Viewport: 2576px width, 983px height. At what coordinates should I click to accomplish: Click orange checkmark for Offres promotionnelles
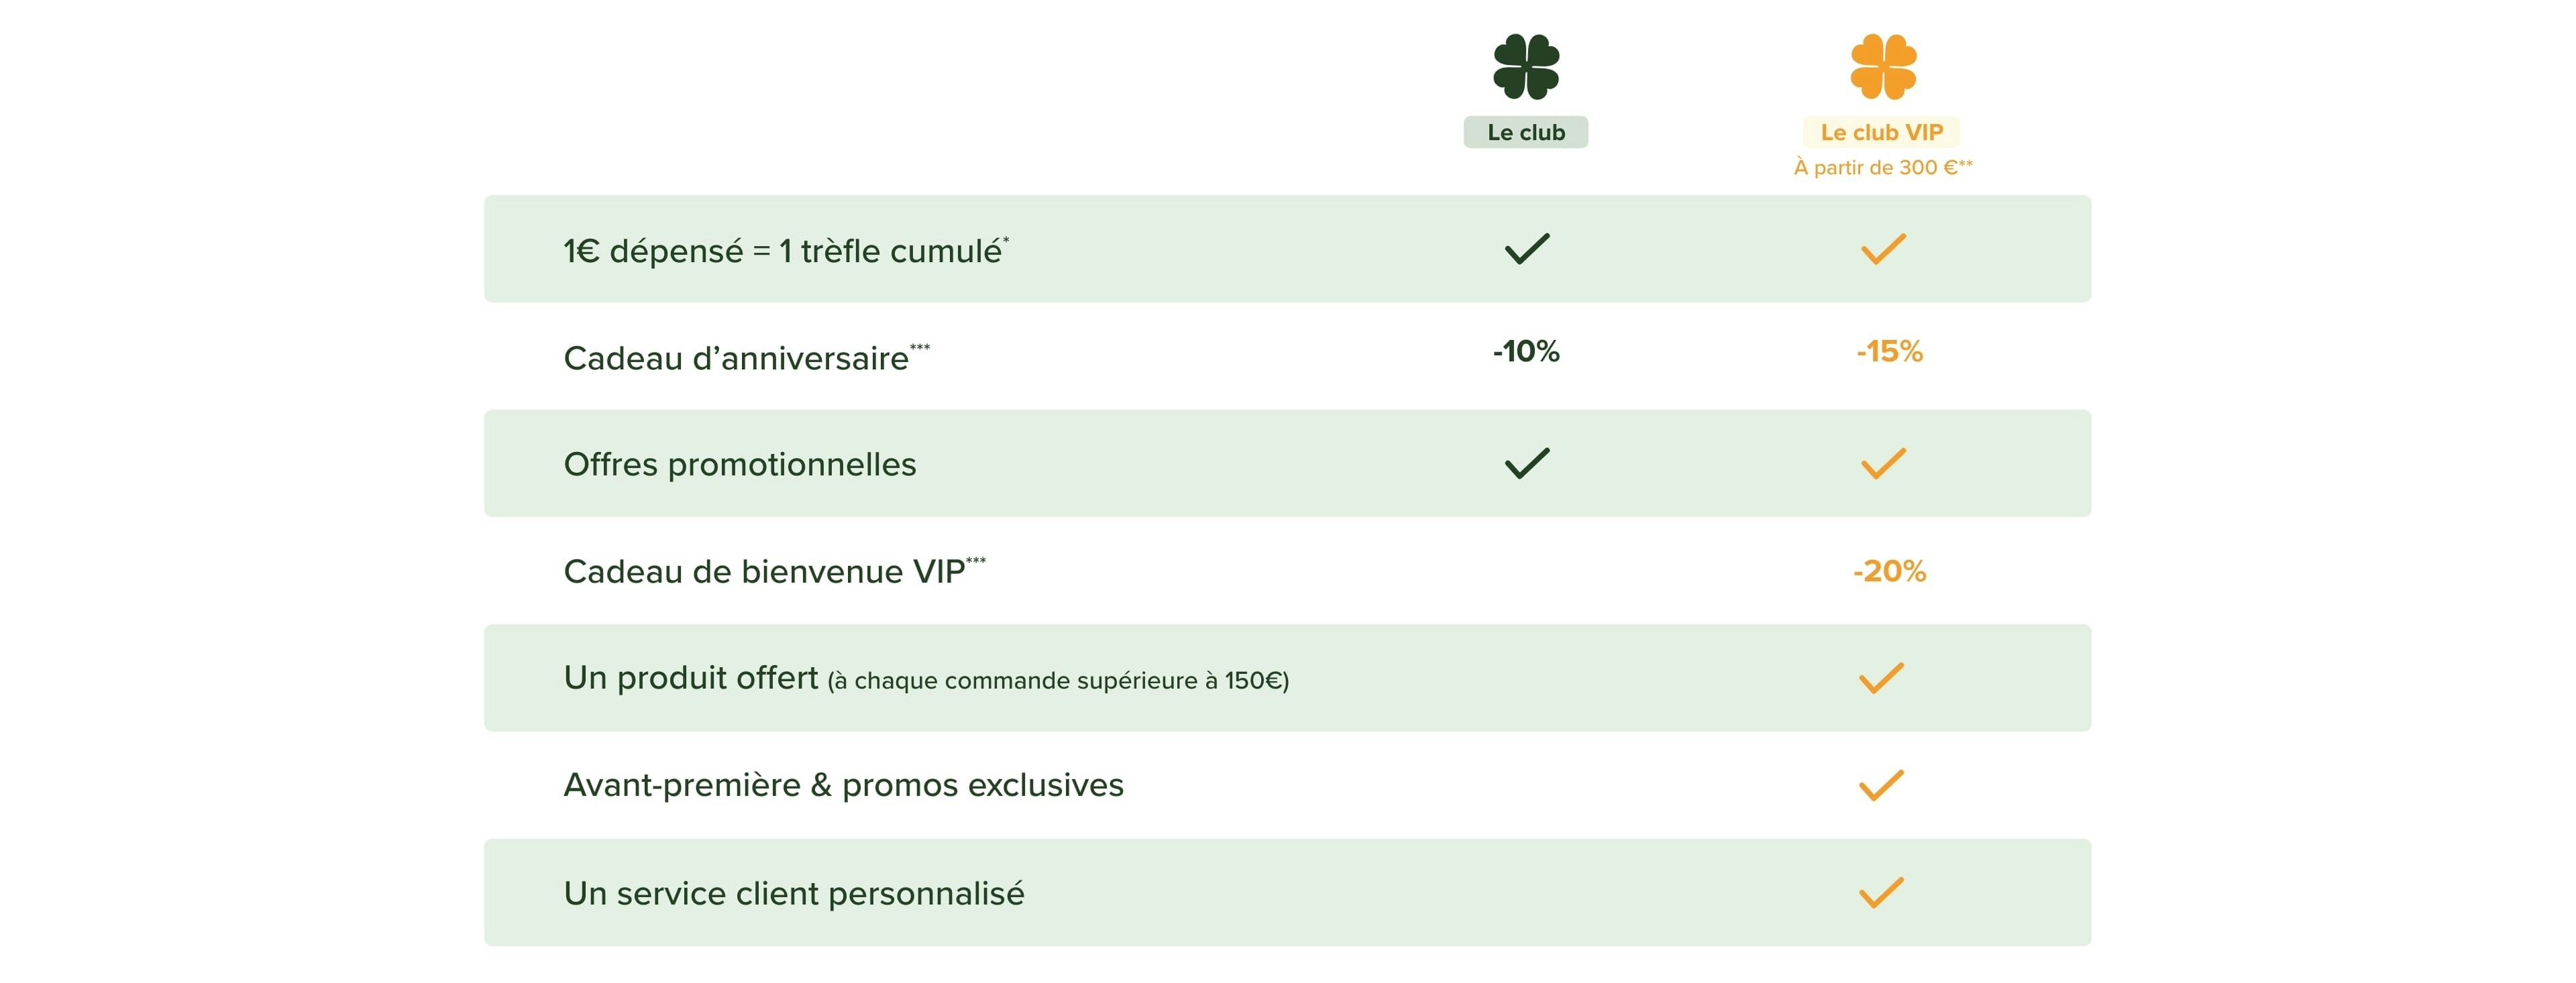pos(1883,463)
